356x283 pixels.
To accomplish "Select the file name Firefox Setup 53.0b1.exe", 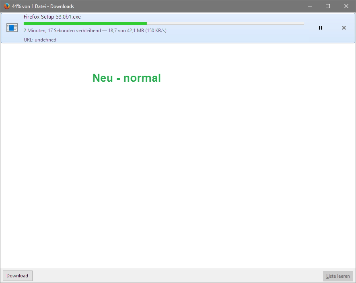I will pos(52,17).
